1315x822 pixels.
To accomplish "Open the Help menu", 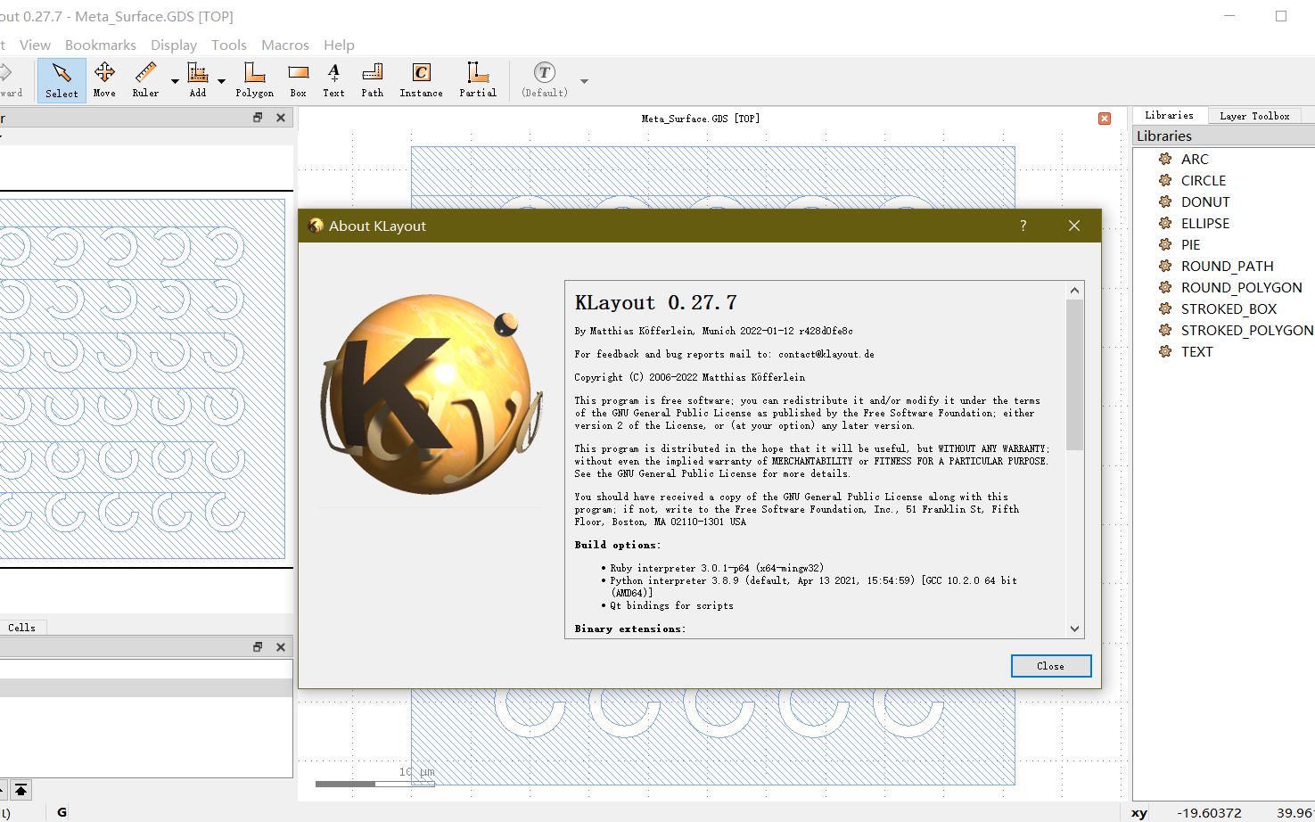I will 339,45.
